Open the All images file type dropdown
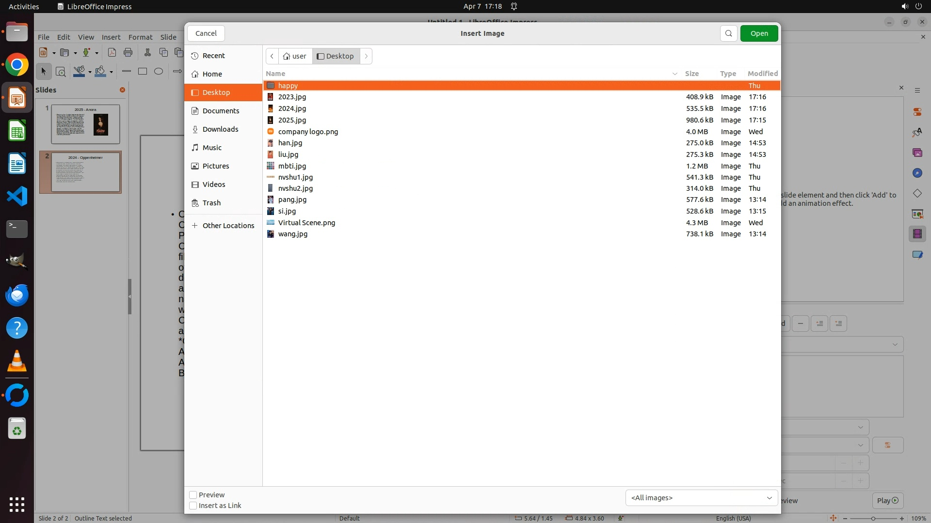931x523 pixels. (x=701, y=498)
